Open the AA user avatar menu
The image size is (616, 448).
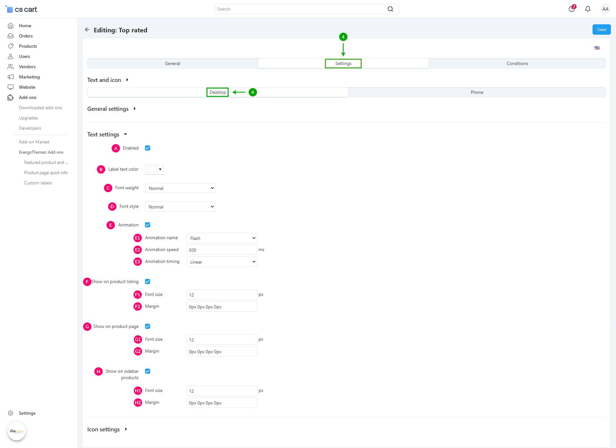605,9
